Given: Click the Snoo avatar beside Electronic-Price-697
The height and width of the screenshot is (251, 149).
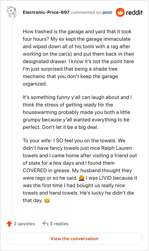Looking at the screenshot, I should [11, 12].
